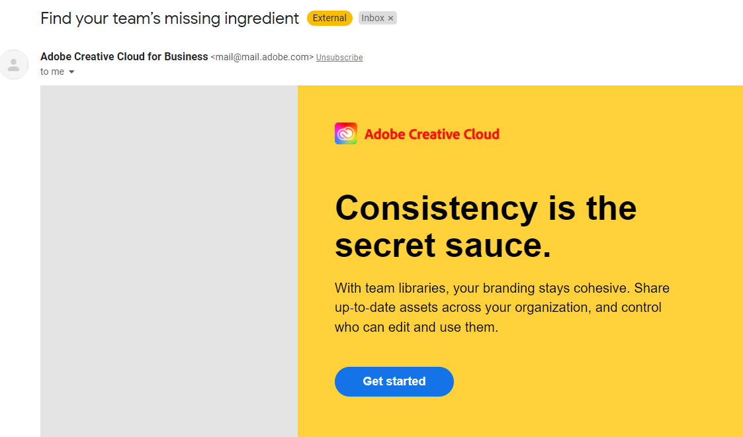Click the 'to me' recipient text
743x437 pixels.
[52, 72]
